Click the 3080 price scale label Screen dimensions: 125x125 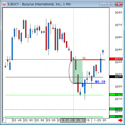click(x=118, y=13)
